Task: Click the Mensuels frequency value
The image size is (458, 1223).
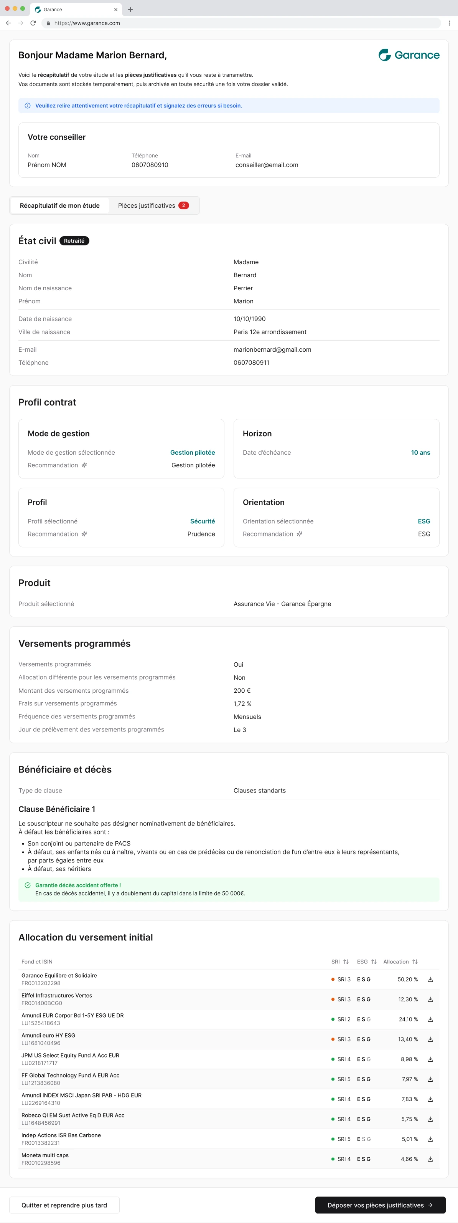Action: [247, 717]
